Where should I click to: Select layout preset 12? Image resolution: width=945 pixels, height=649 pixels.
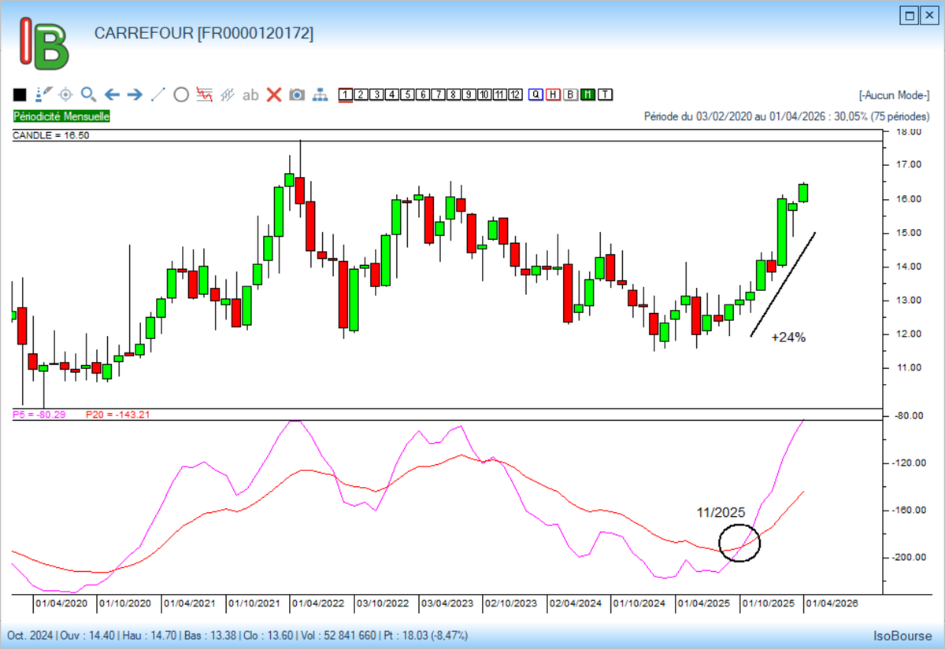(x=515, y=95)
